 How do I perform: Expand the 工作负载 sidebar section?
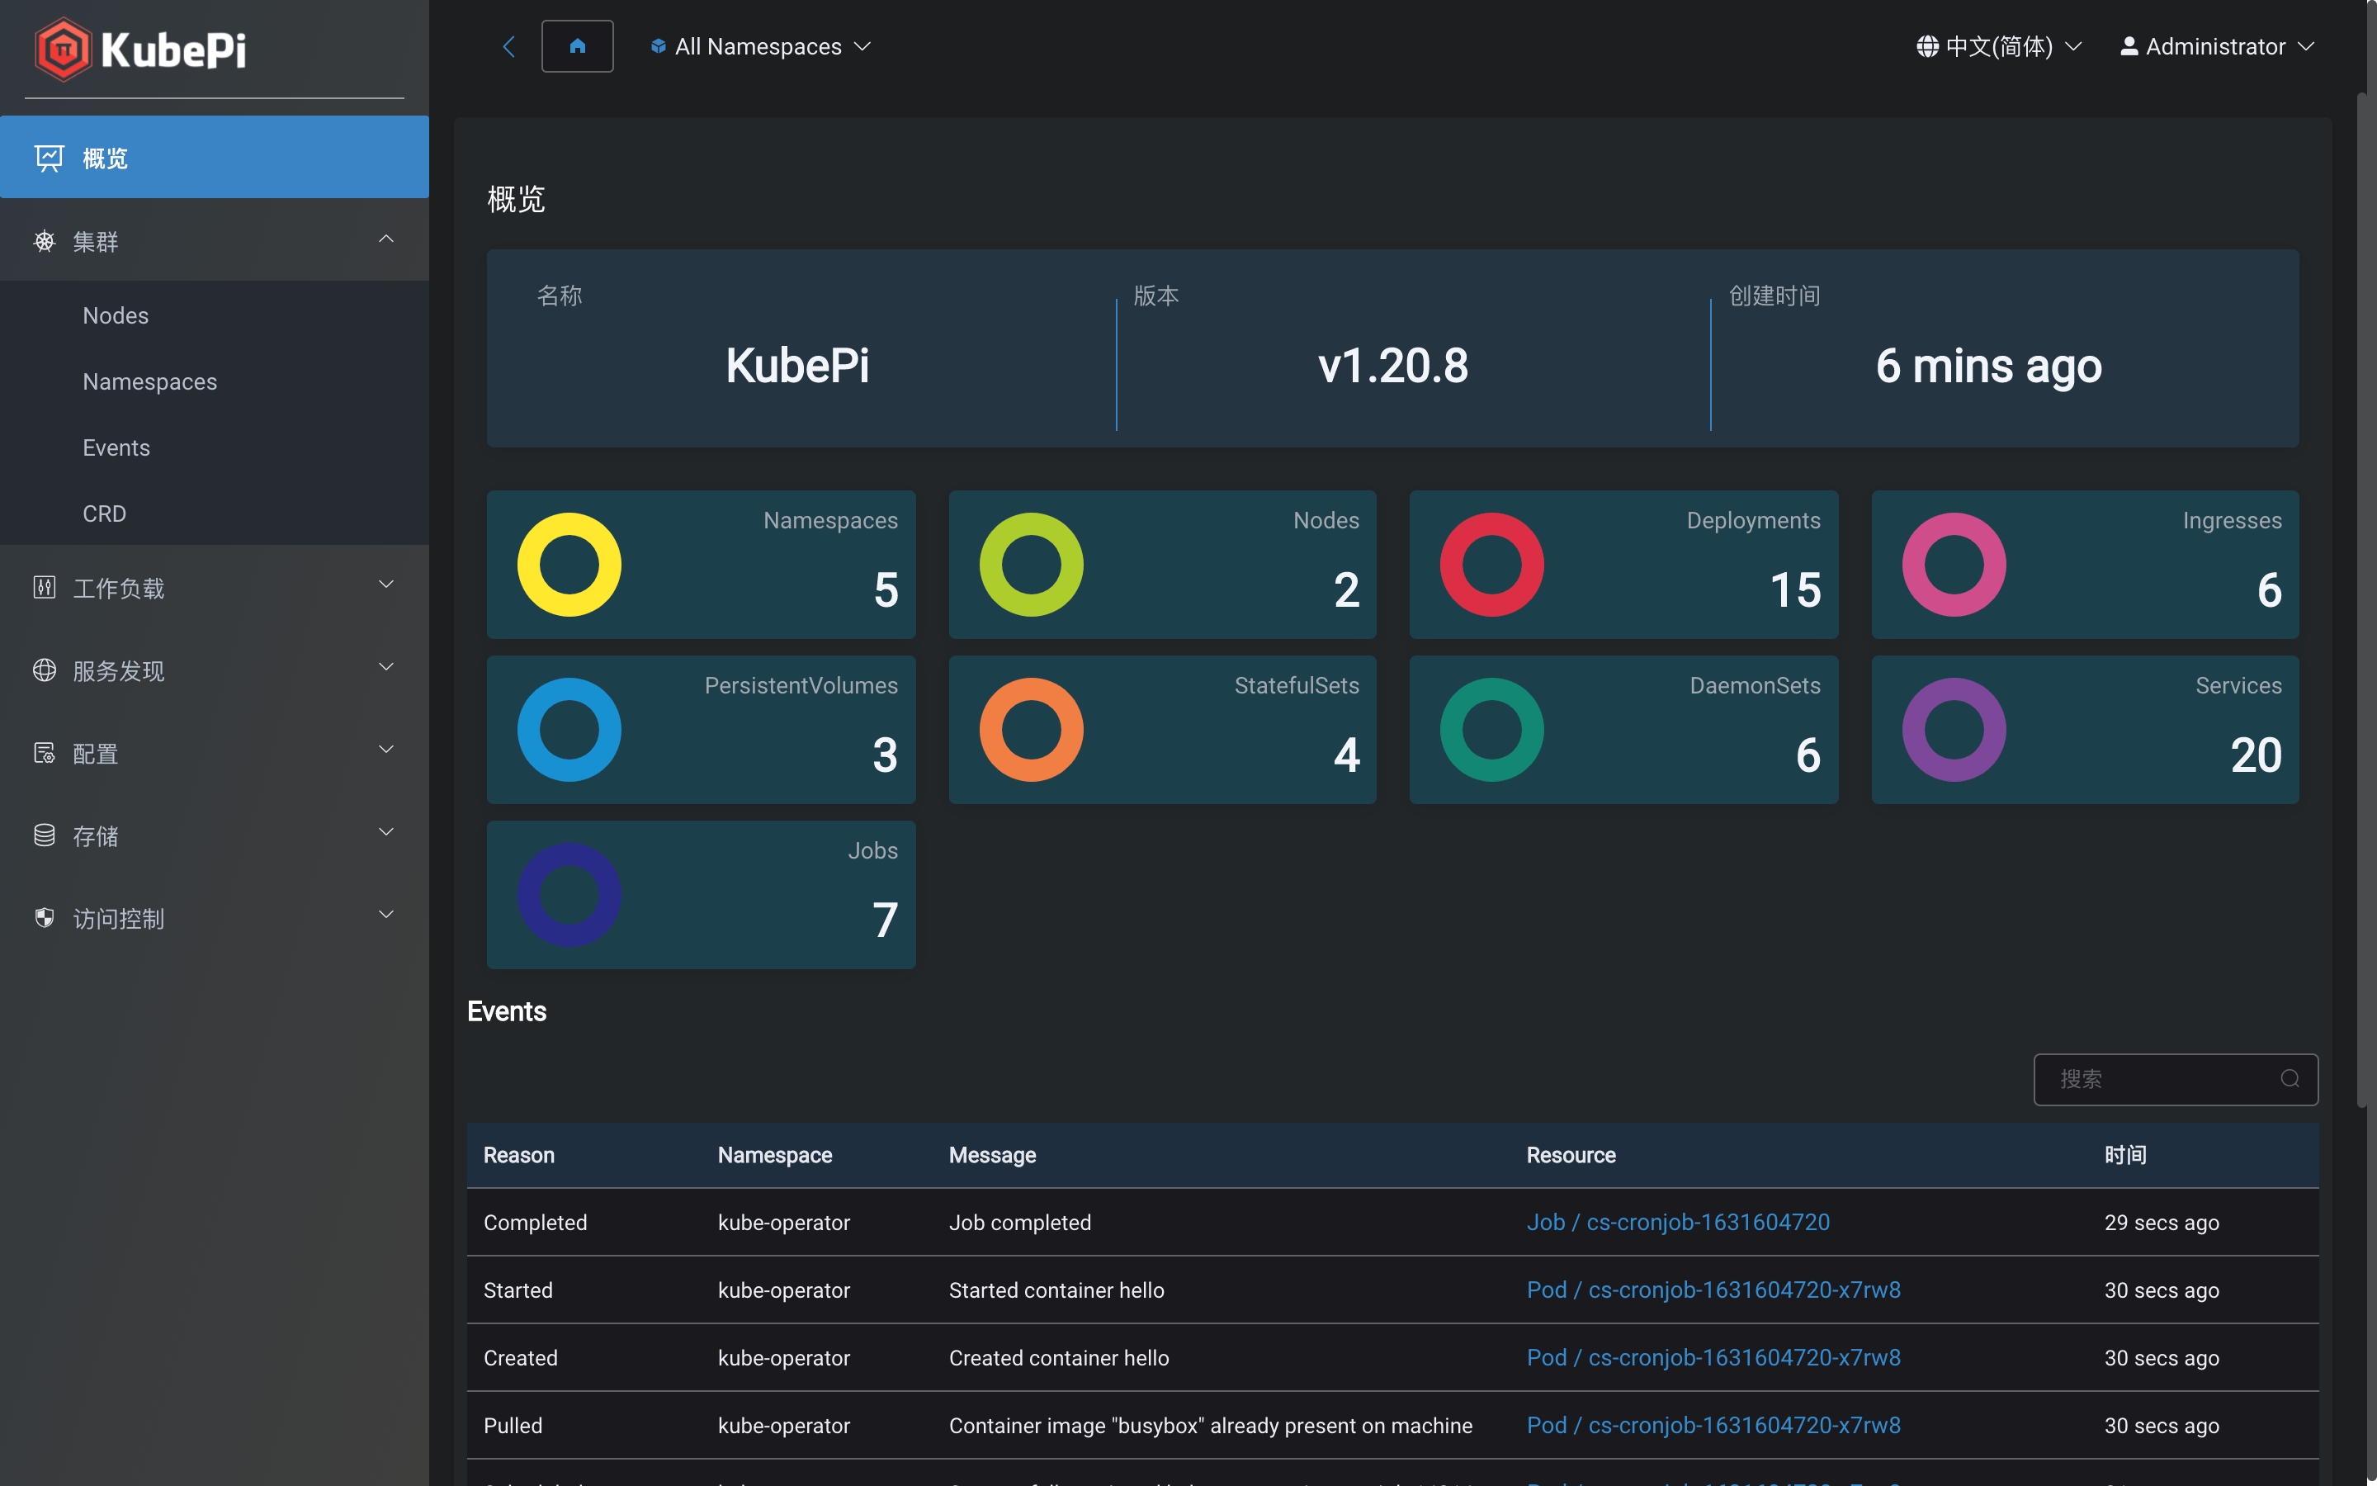click(x=214, y=587)
